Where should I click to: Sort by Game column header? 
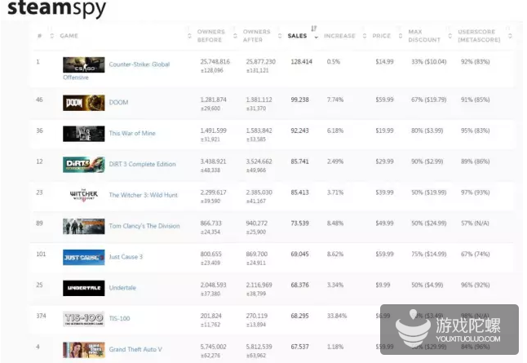[x=69, y=36]
